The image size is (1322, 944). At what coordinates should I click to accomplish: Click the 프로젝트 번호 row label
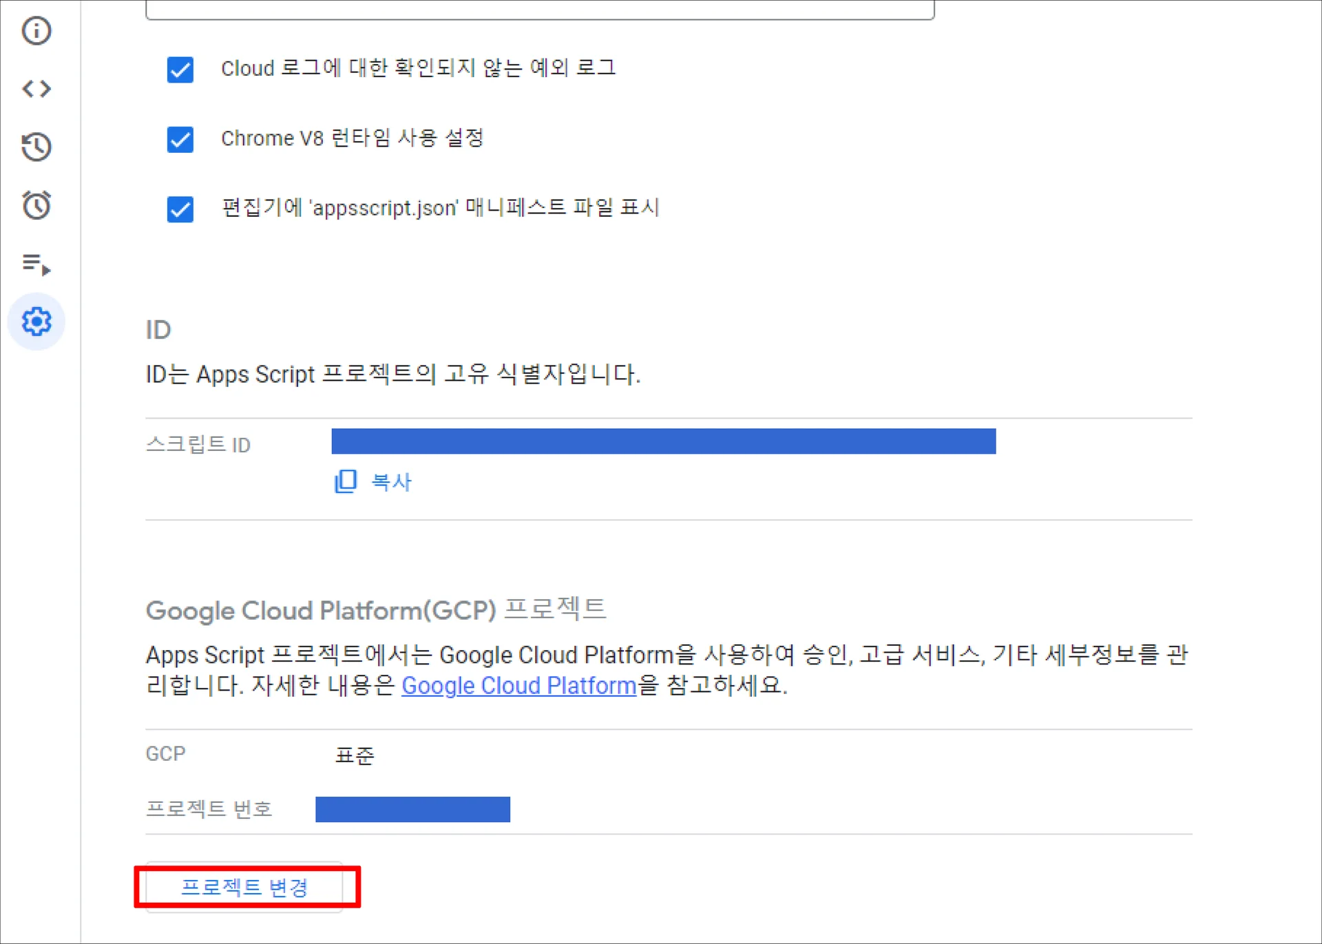coord(209,808)
